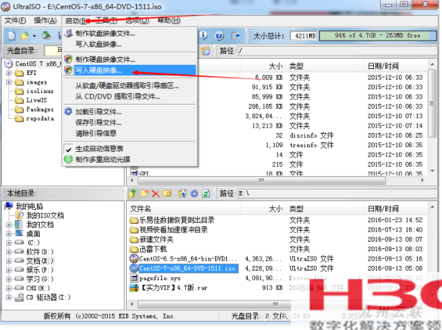Choose 写入硬盘映像... menu entry
Image resolution: width=442 pixels, height=330 pixels.
pos(130,70)
